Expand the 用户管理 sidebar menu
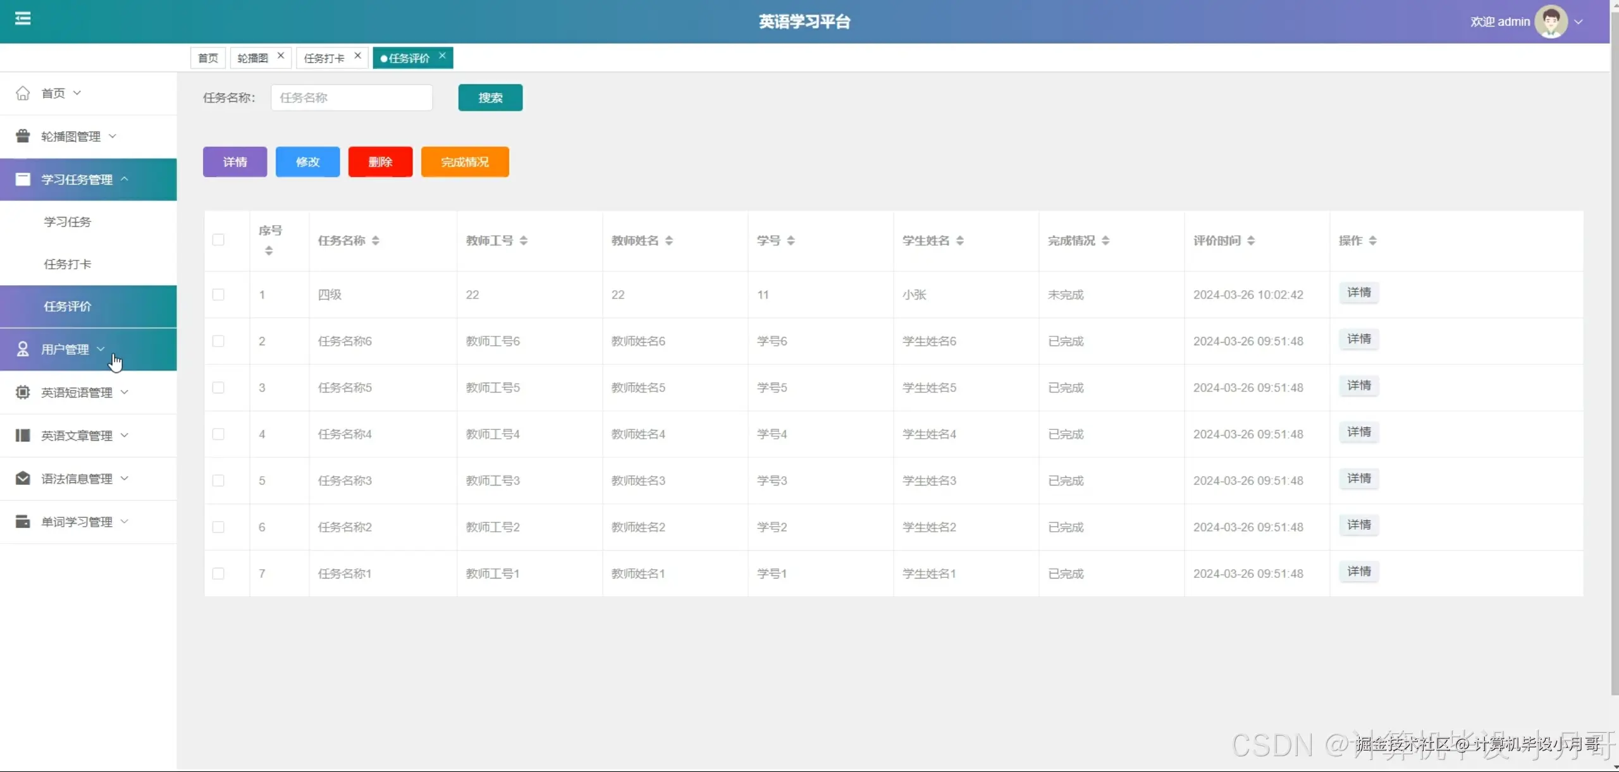This screenshot has height=772, width=1619. [66, 349]
